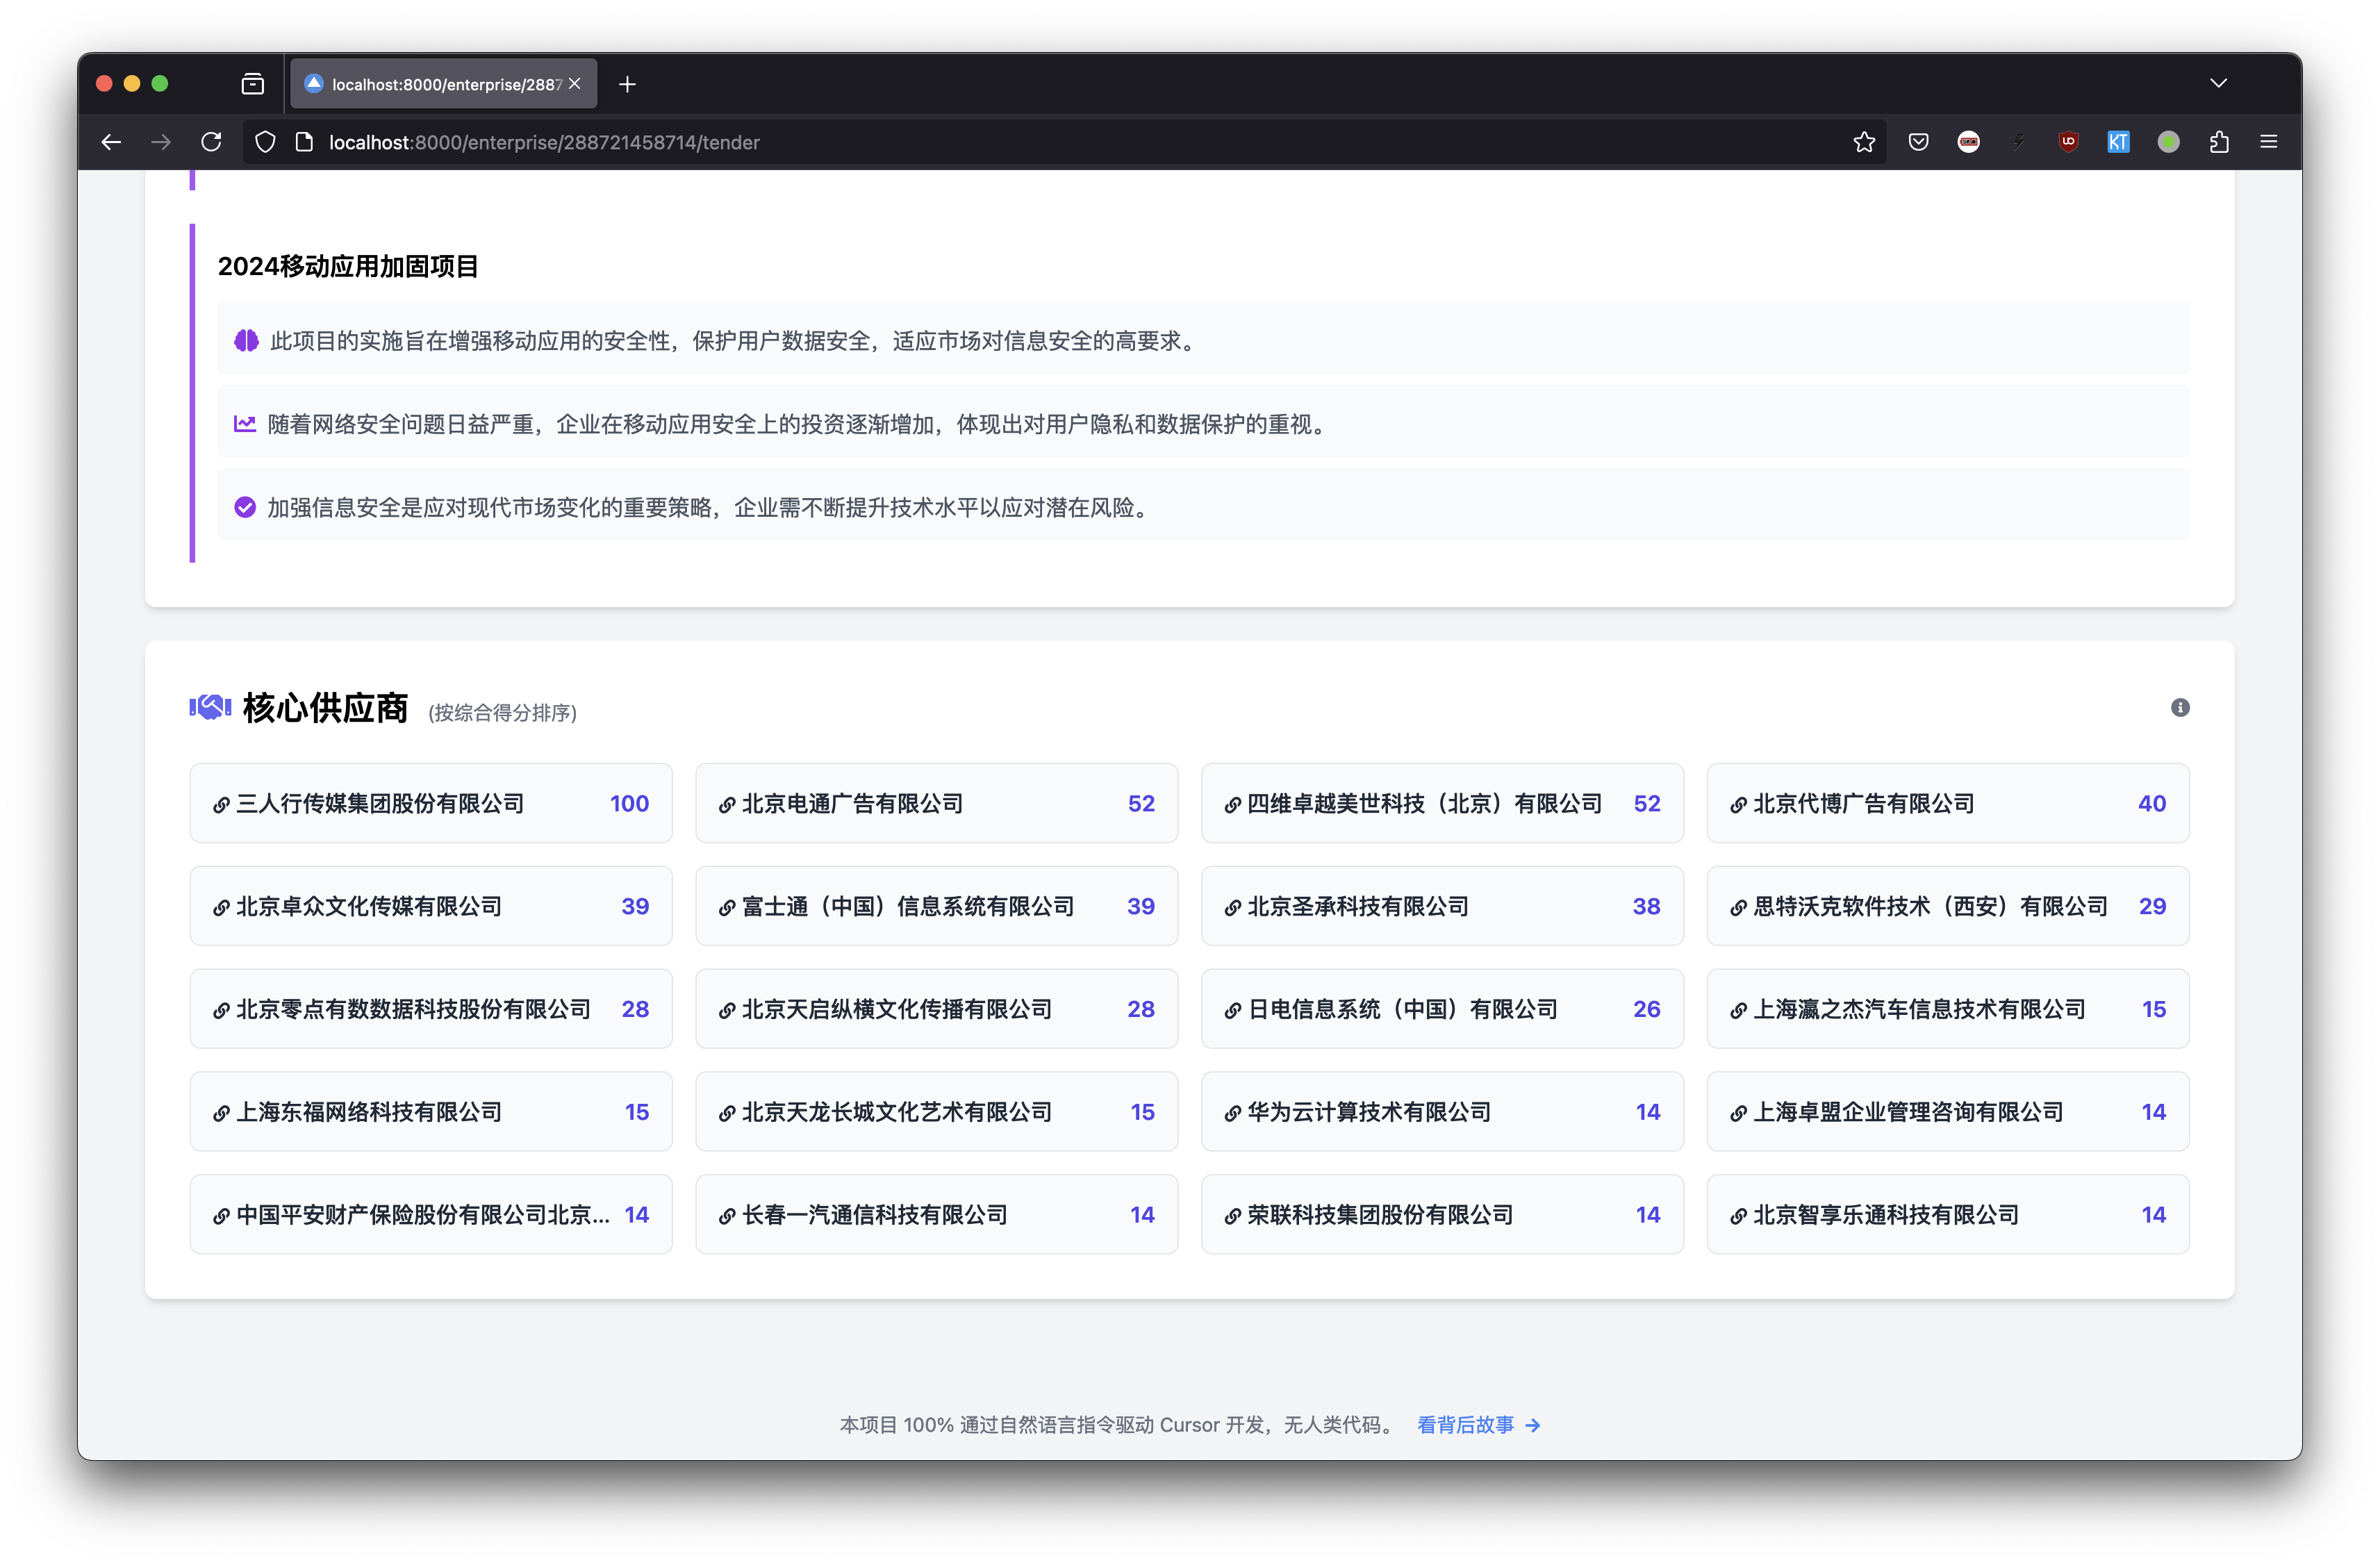Expand the list all tabs chevron
Viewport: 2380px width, 1563px height.
coord(2219,83)
